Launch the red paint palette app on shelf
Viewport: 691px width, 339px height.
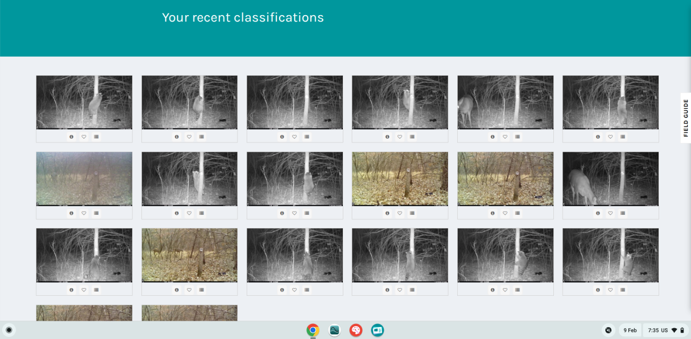[x=356, y=330]
